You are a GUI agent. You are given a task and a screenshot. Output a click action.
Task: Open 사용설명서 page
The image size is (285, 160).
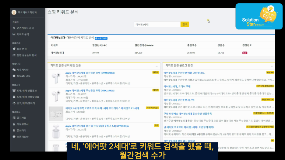pos(23,124)
